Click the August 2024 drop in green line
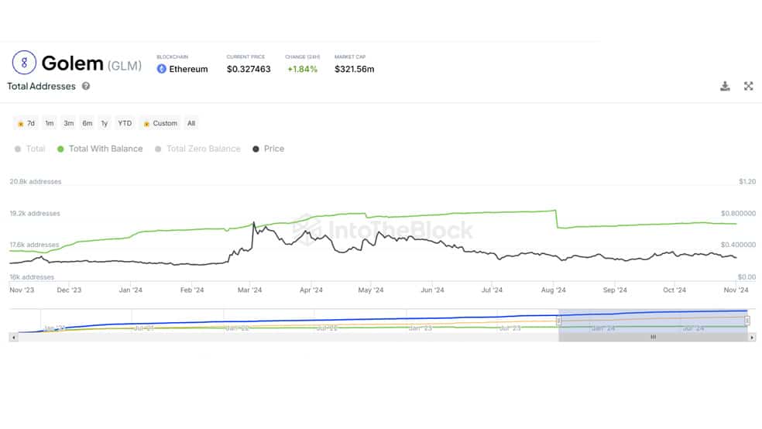 (557, 219)
